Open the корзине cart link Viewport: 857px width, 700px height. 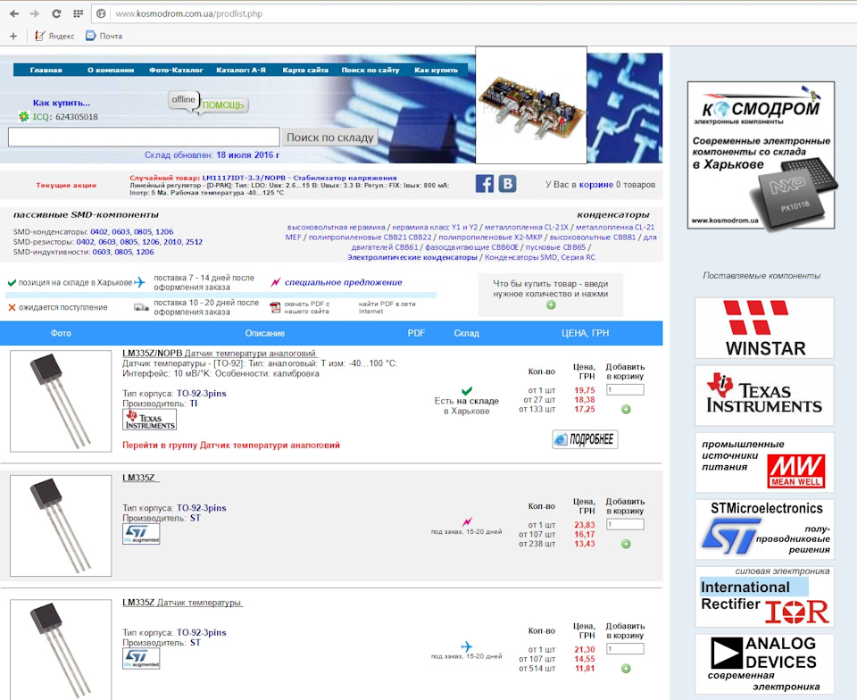point(596,185)
